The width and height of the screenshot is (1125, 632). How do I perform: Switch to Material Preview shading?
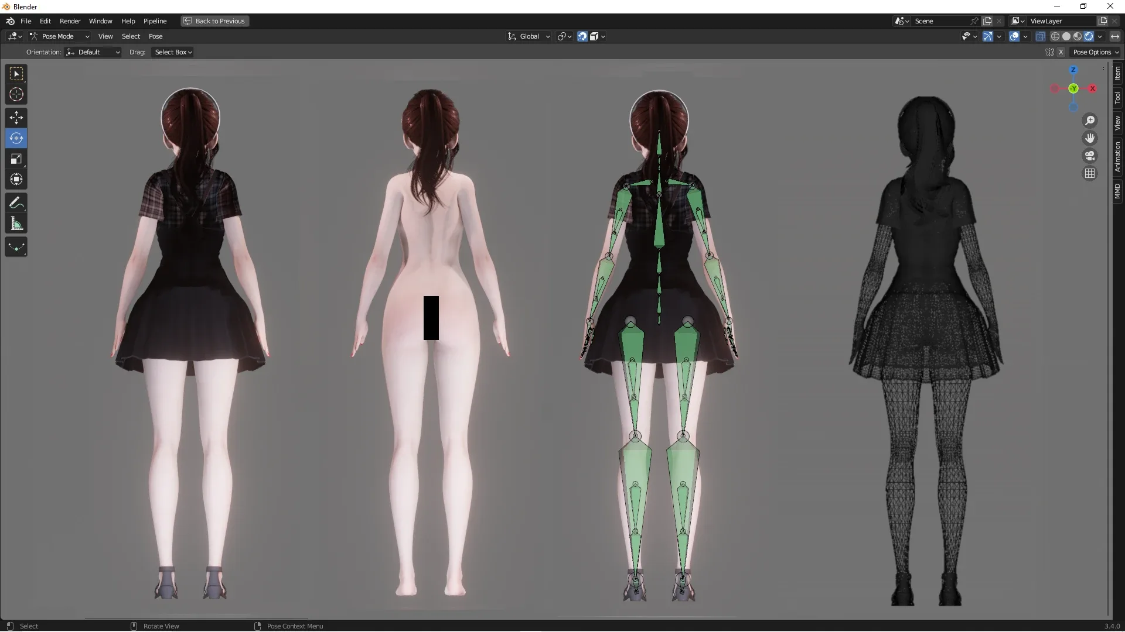[x=1078, y=36]
